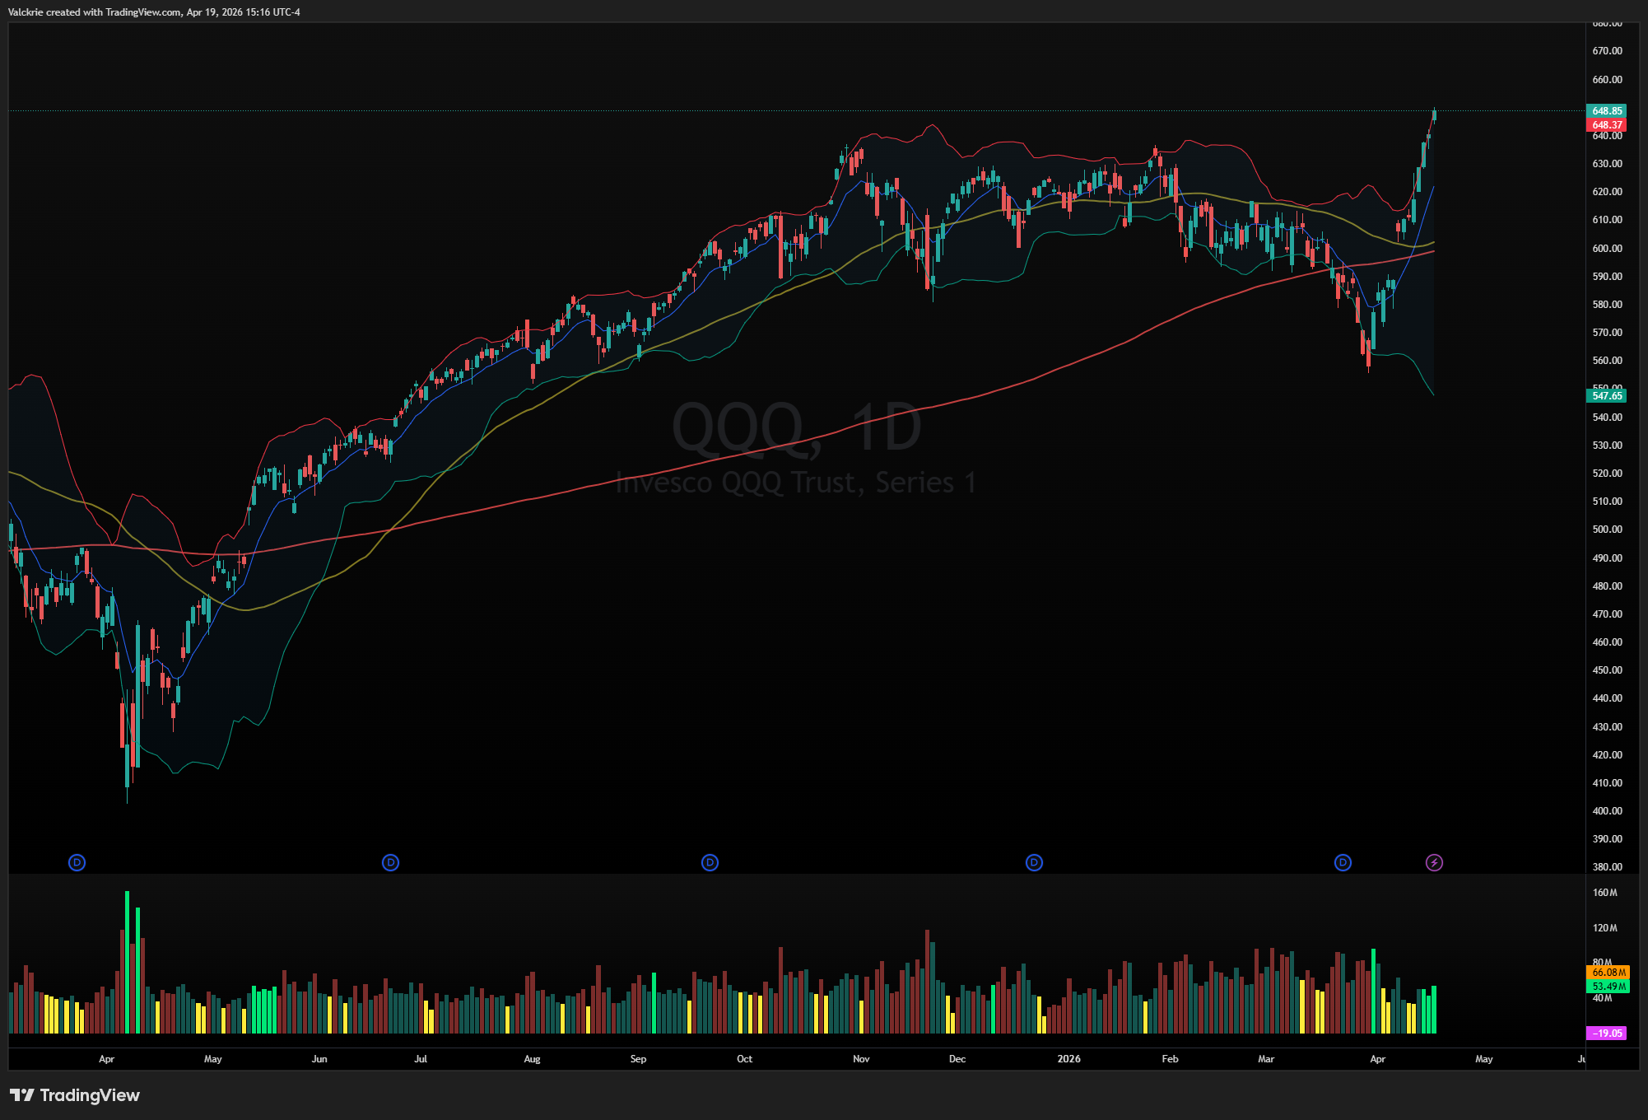Click the Aug label on the time axis
The image size is (1648, 1120).
click(532, 1059)
